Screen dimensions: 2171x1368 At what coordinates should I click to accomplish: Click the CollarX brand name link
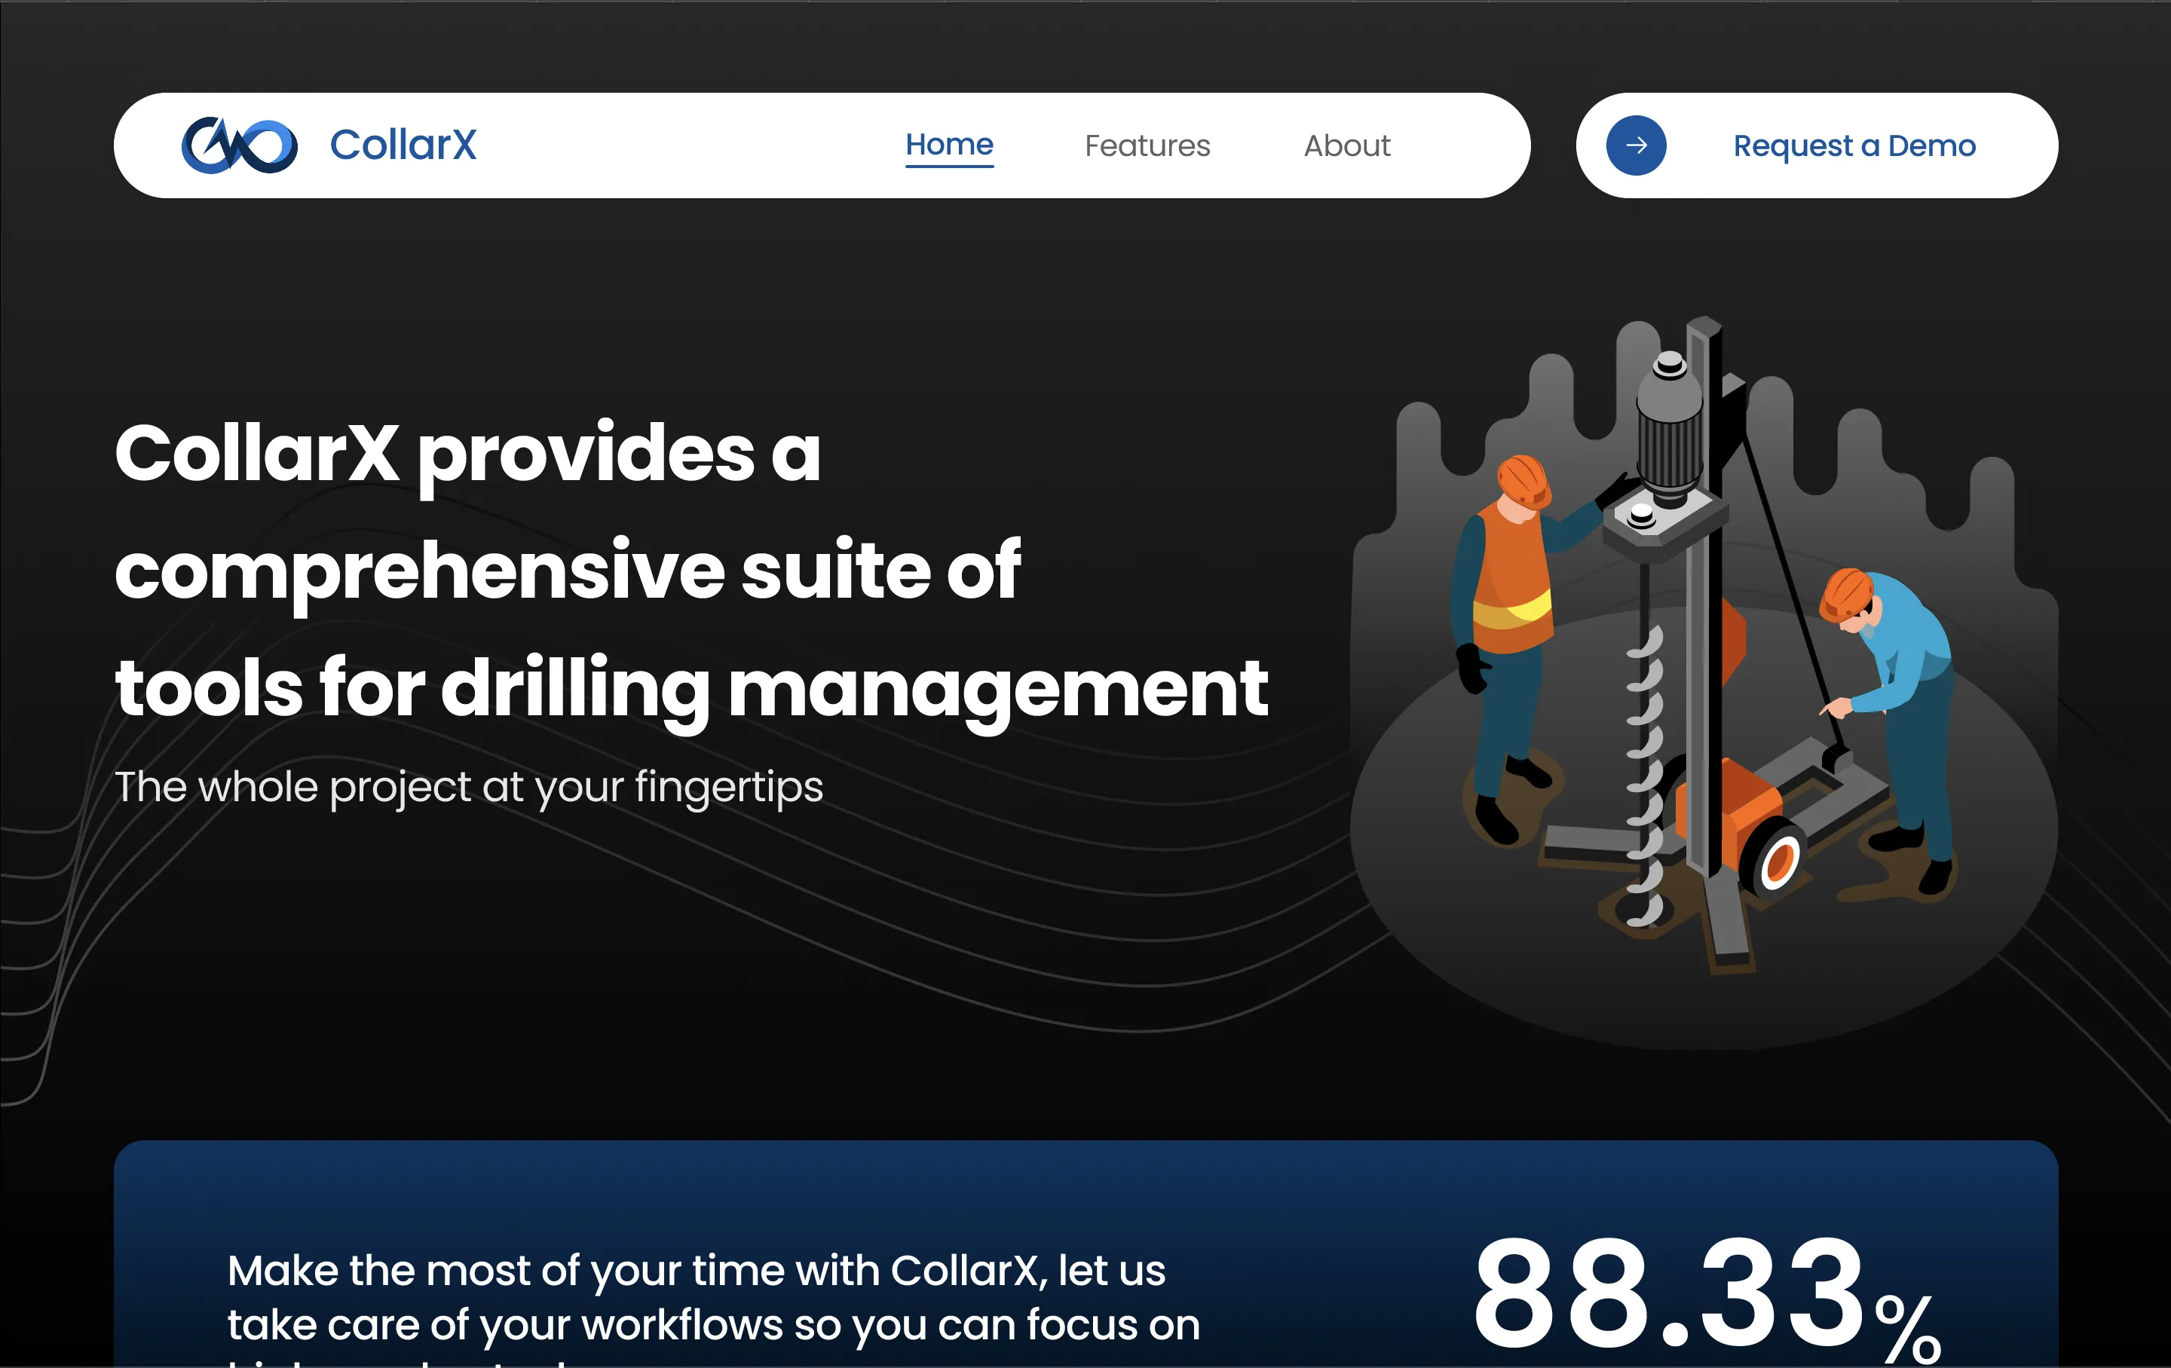tap(403, 145)
